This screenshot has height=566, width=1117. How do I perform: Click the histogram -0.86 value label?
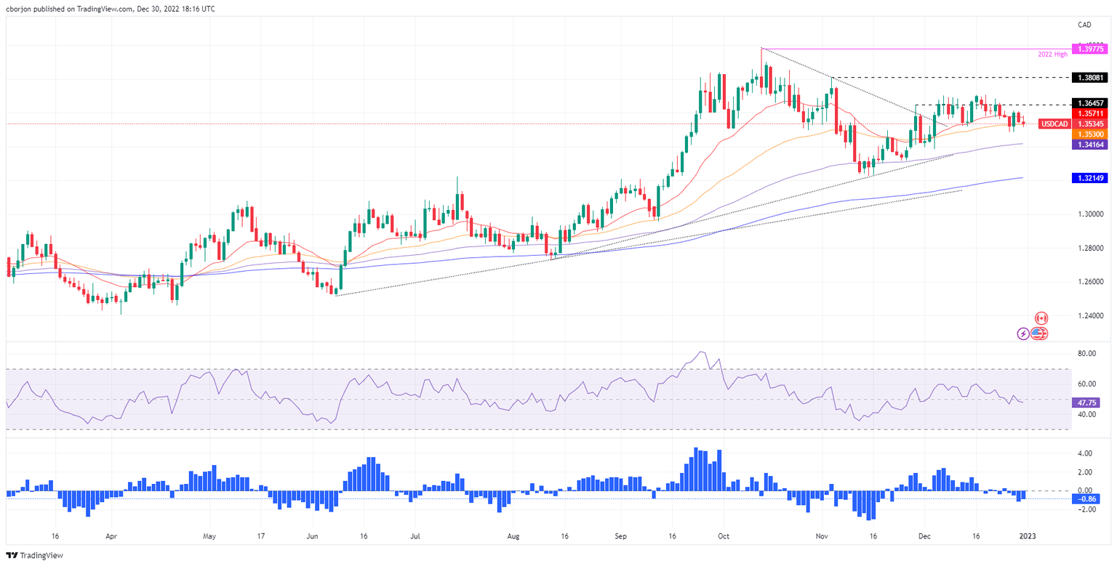click(x=1087, y=499)
